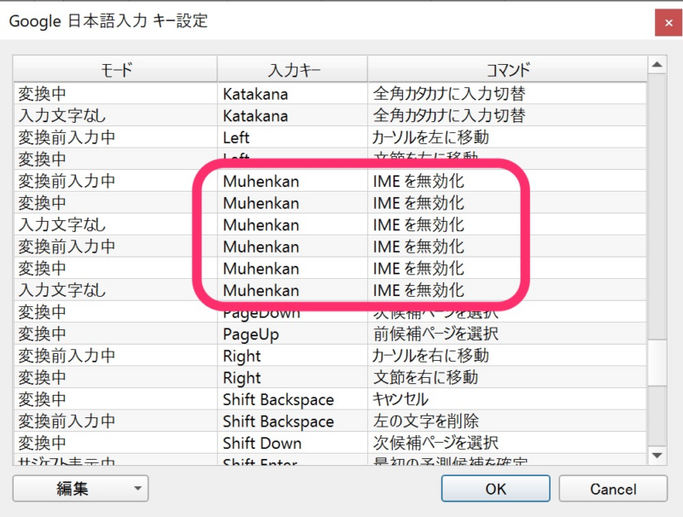Image resolution: width=683 pixels, height=517 pixels.
Task: Select the PageUp key cell
Action: (293, 334)
